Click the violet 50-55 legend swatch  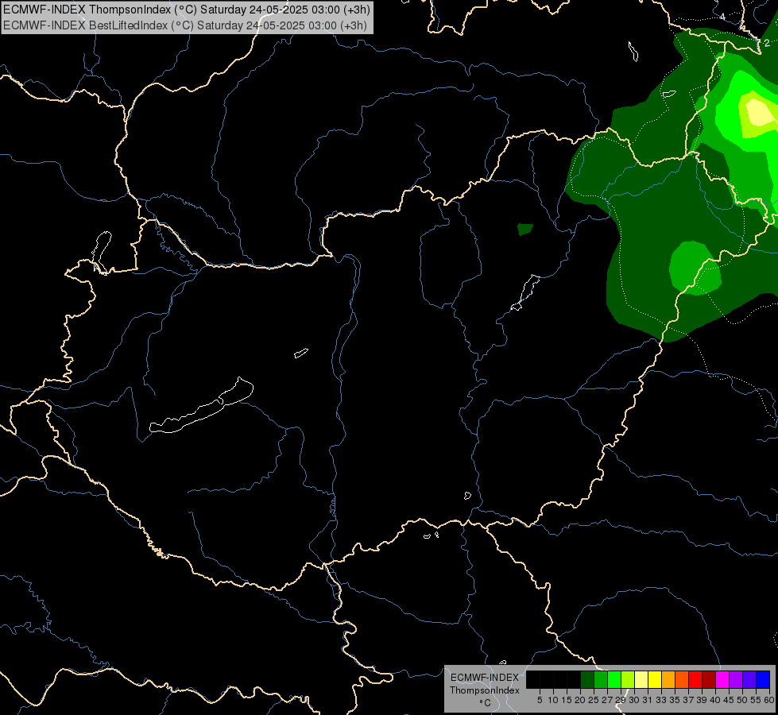pyautogui.click(x=749, y=679)
